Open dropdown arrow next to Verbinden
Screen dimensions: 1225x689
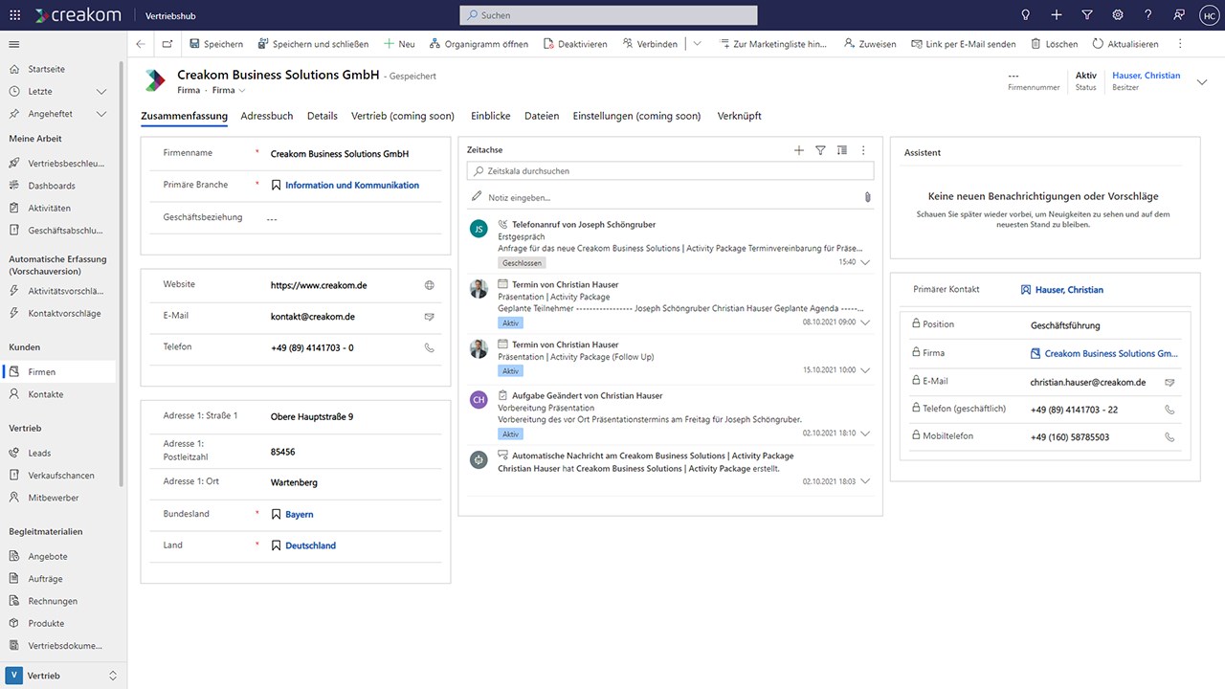point(697,44)
